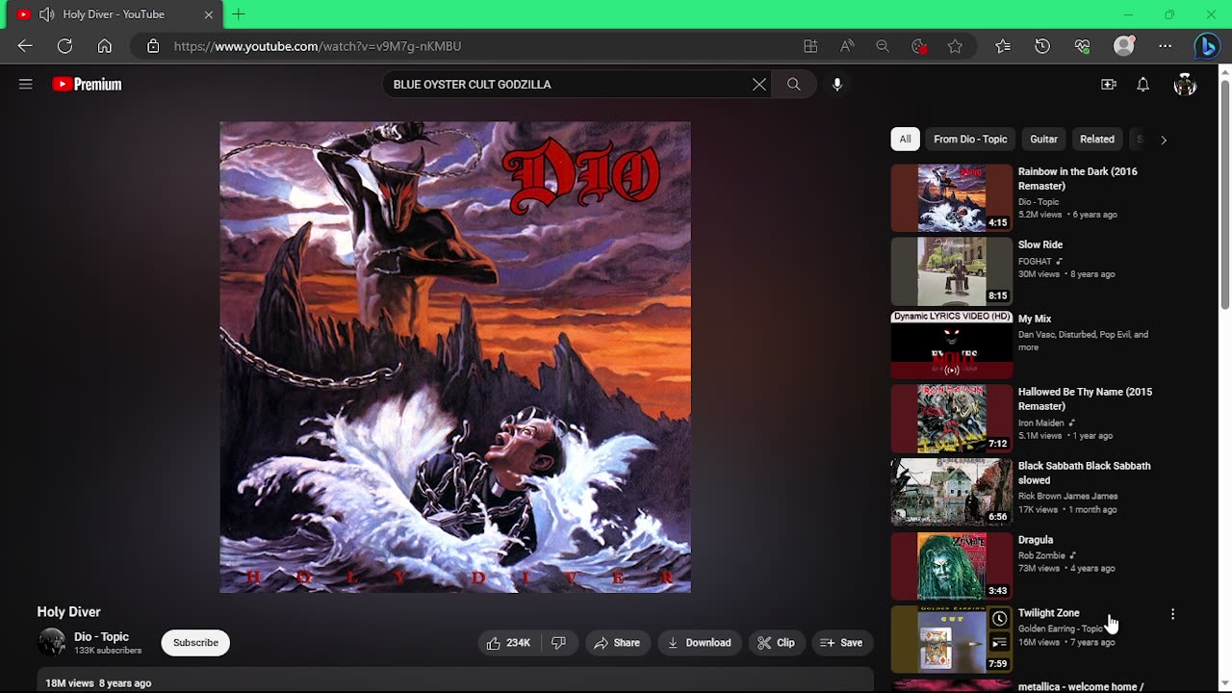Open Twilight Zone video title
This screenshot has width=1232, height=693.
(1049, 613)
